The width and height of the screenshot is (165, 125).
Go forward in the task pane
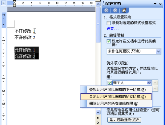(115, 11)
